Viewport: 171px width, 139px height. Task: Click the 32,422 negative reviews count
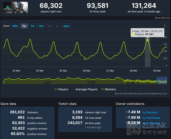tap(19, 128)
